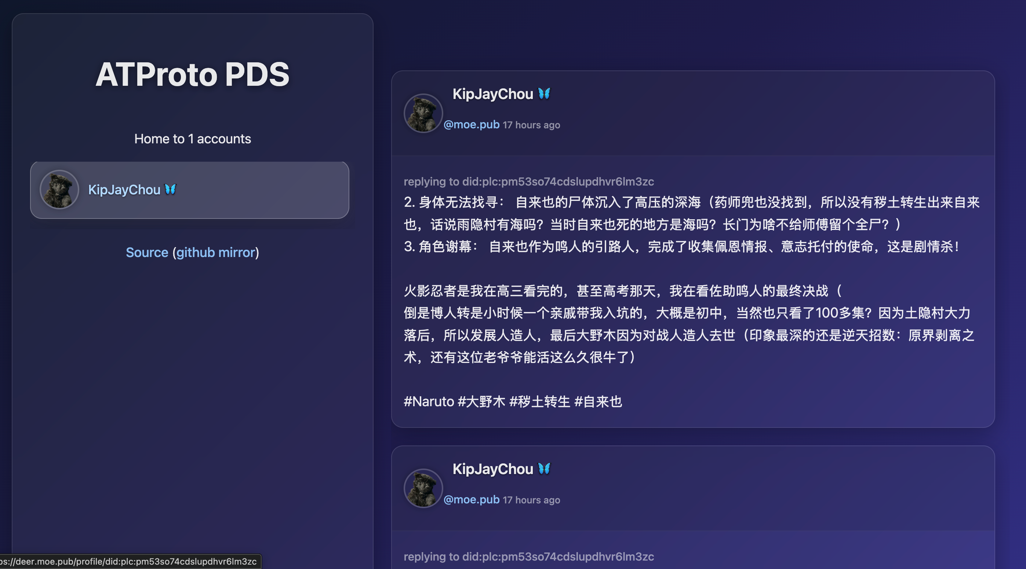This screenshot has width=1026, height=569.
Task: Click the second post's author avatar
Action: pos(423,488)
